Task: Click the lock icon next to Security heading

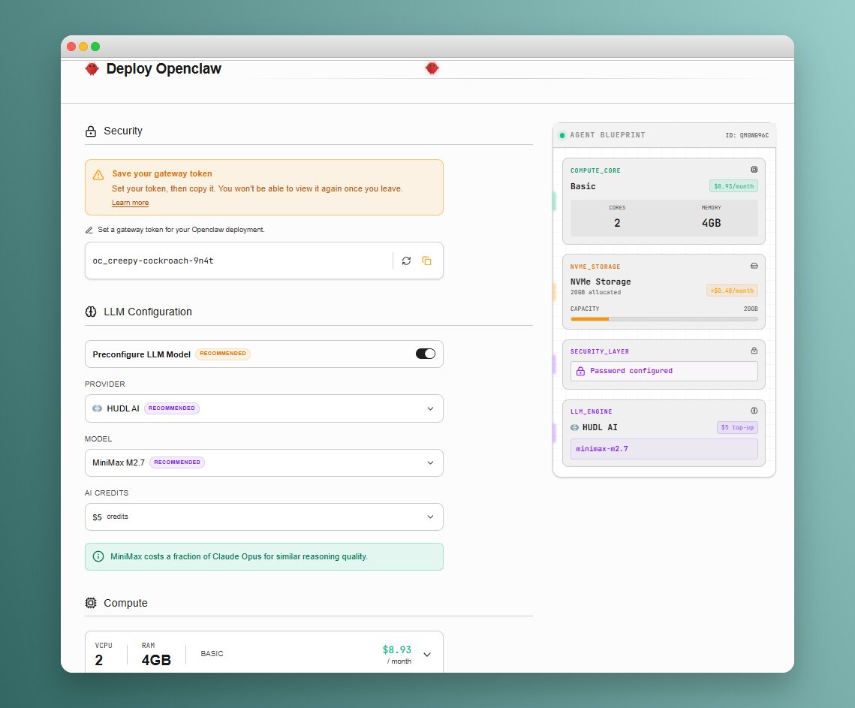Action: pos(91,131)
